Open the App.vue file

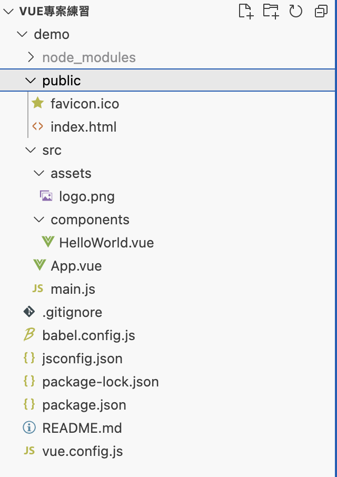[76, 266]
